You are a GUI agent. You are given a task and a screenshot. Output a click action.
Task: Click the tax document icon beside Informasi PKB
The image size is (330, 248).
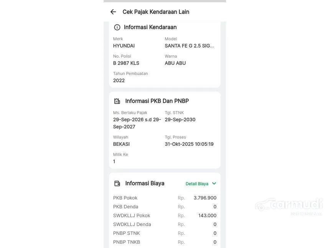(117, 101)
